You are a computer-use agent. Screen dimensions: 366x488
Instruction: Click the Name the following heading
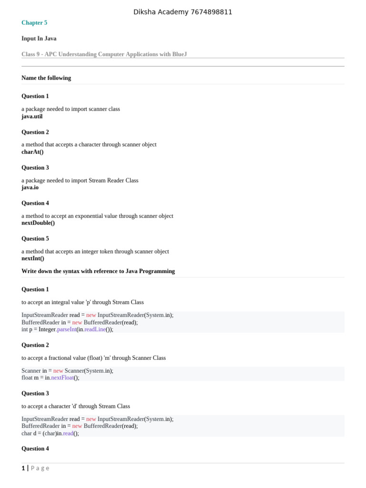pos(46,78)
